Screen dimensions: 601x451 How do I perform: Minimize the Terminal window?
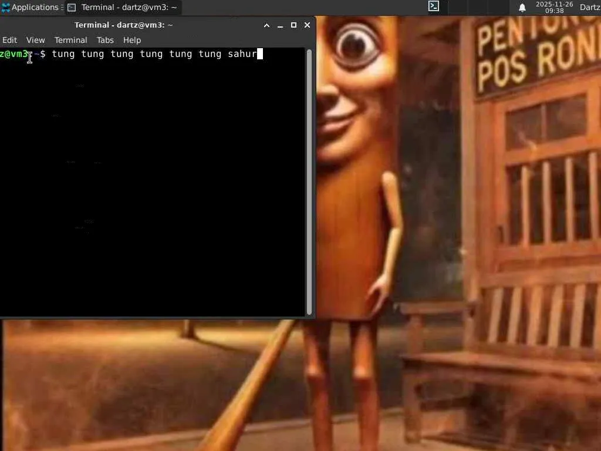pyautogui.click(x=280, y=25)
